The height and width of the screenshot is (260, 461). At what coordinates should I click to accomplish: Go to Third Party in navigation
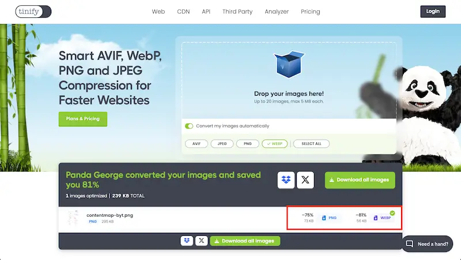(237, 12)
